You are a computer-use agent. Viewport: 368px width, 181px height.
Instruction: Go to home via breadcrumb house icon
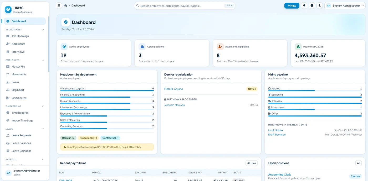coord(66,6)
